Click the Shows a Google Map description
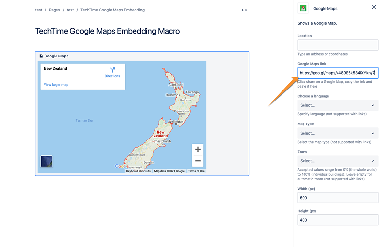383x247 pixels. [317, 23]
